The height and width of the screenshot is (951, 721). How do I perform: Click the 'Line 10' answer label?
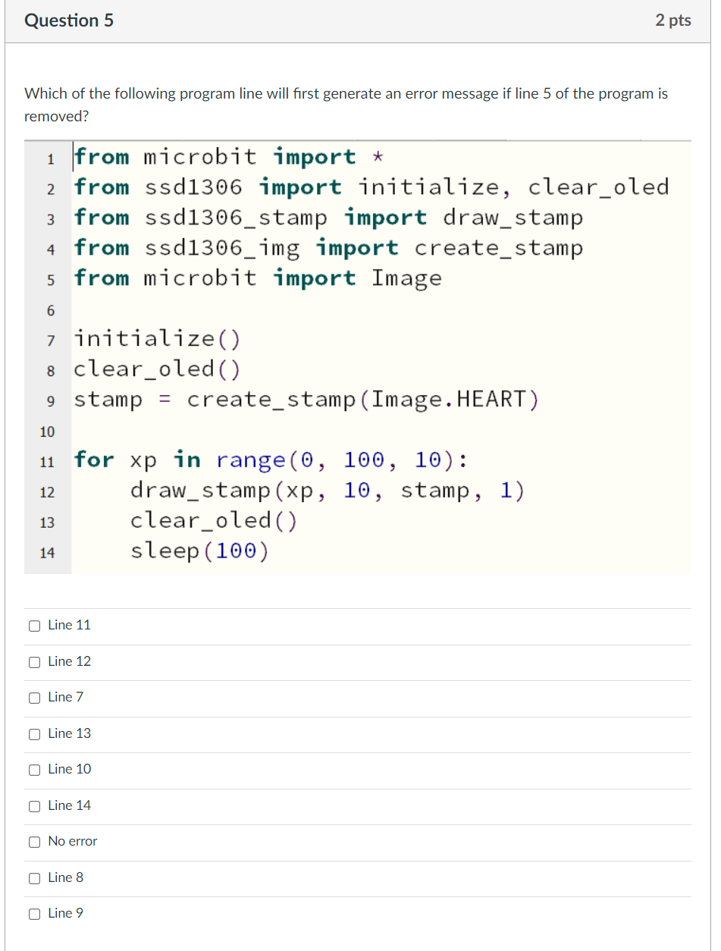pos(69,769)
